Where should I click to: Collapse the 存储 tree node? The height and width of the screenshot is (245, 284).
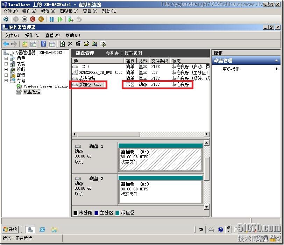pyautogui.click(x=6, y=80)
